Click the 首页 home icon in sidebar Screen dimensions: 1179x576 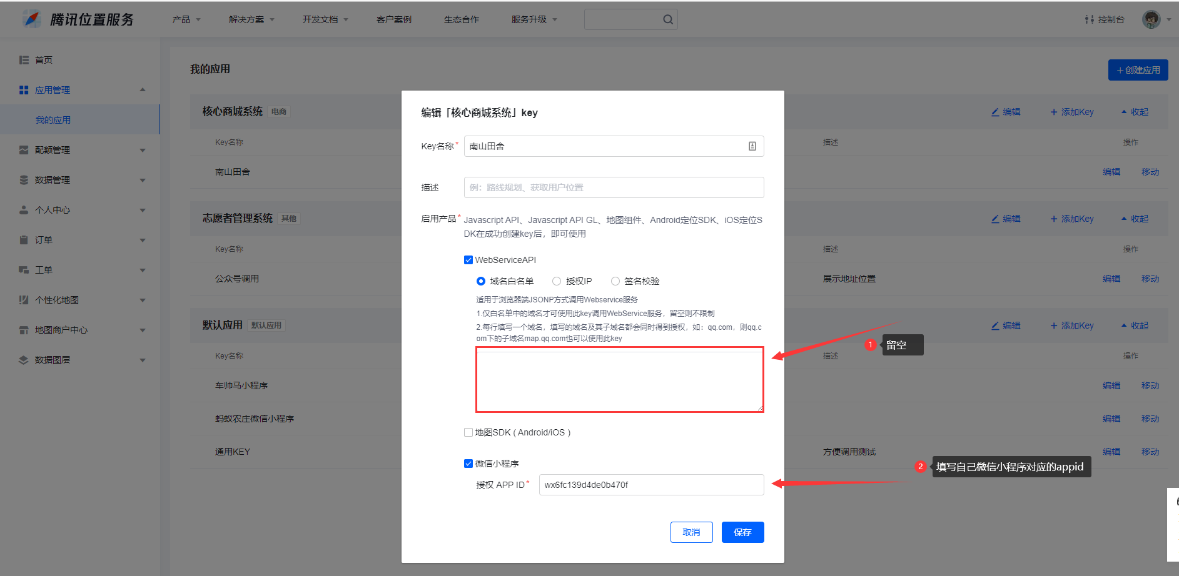(x=24, y=60)
